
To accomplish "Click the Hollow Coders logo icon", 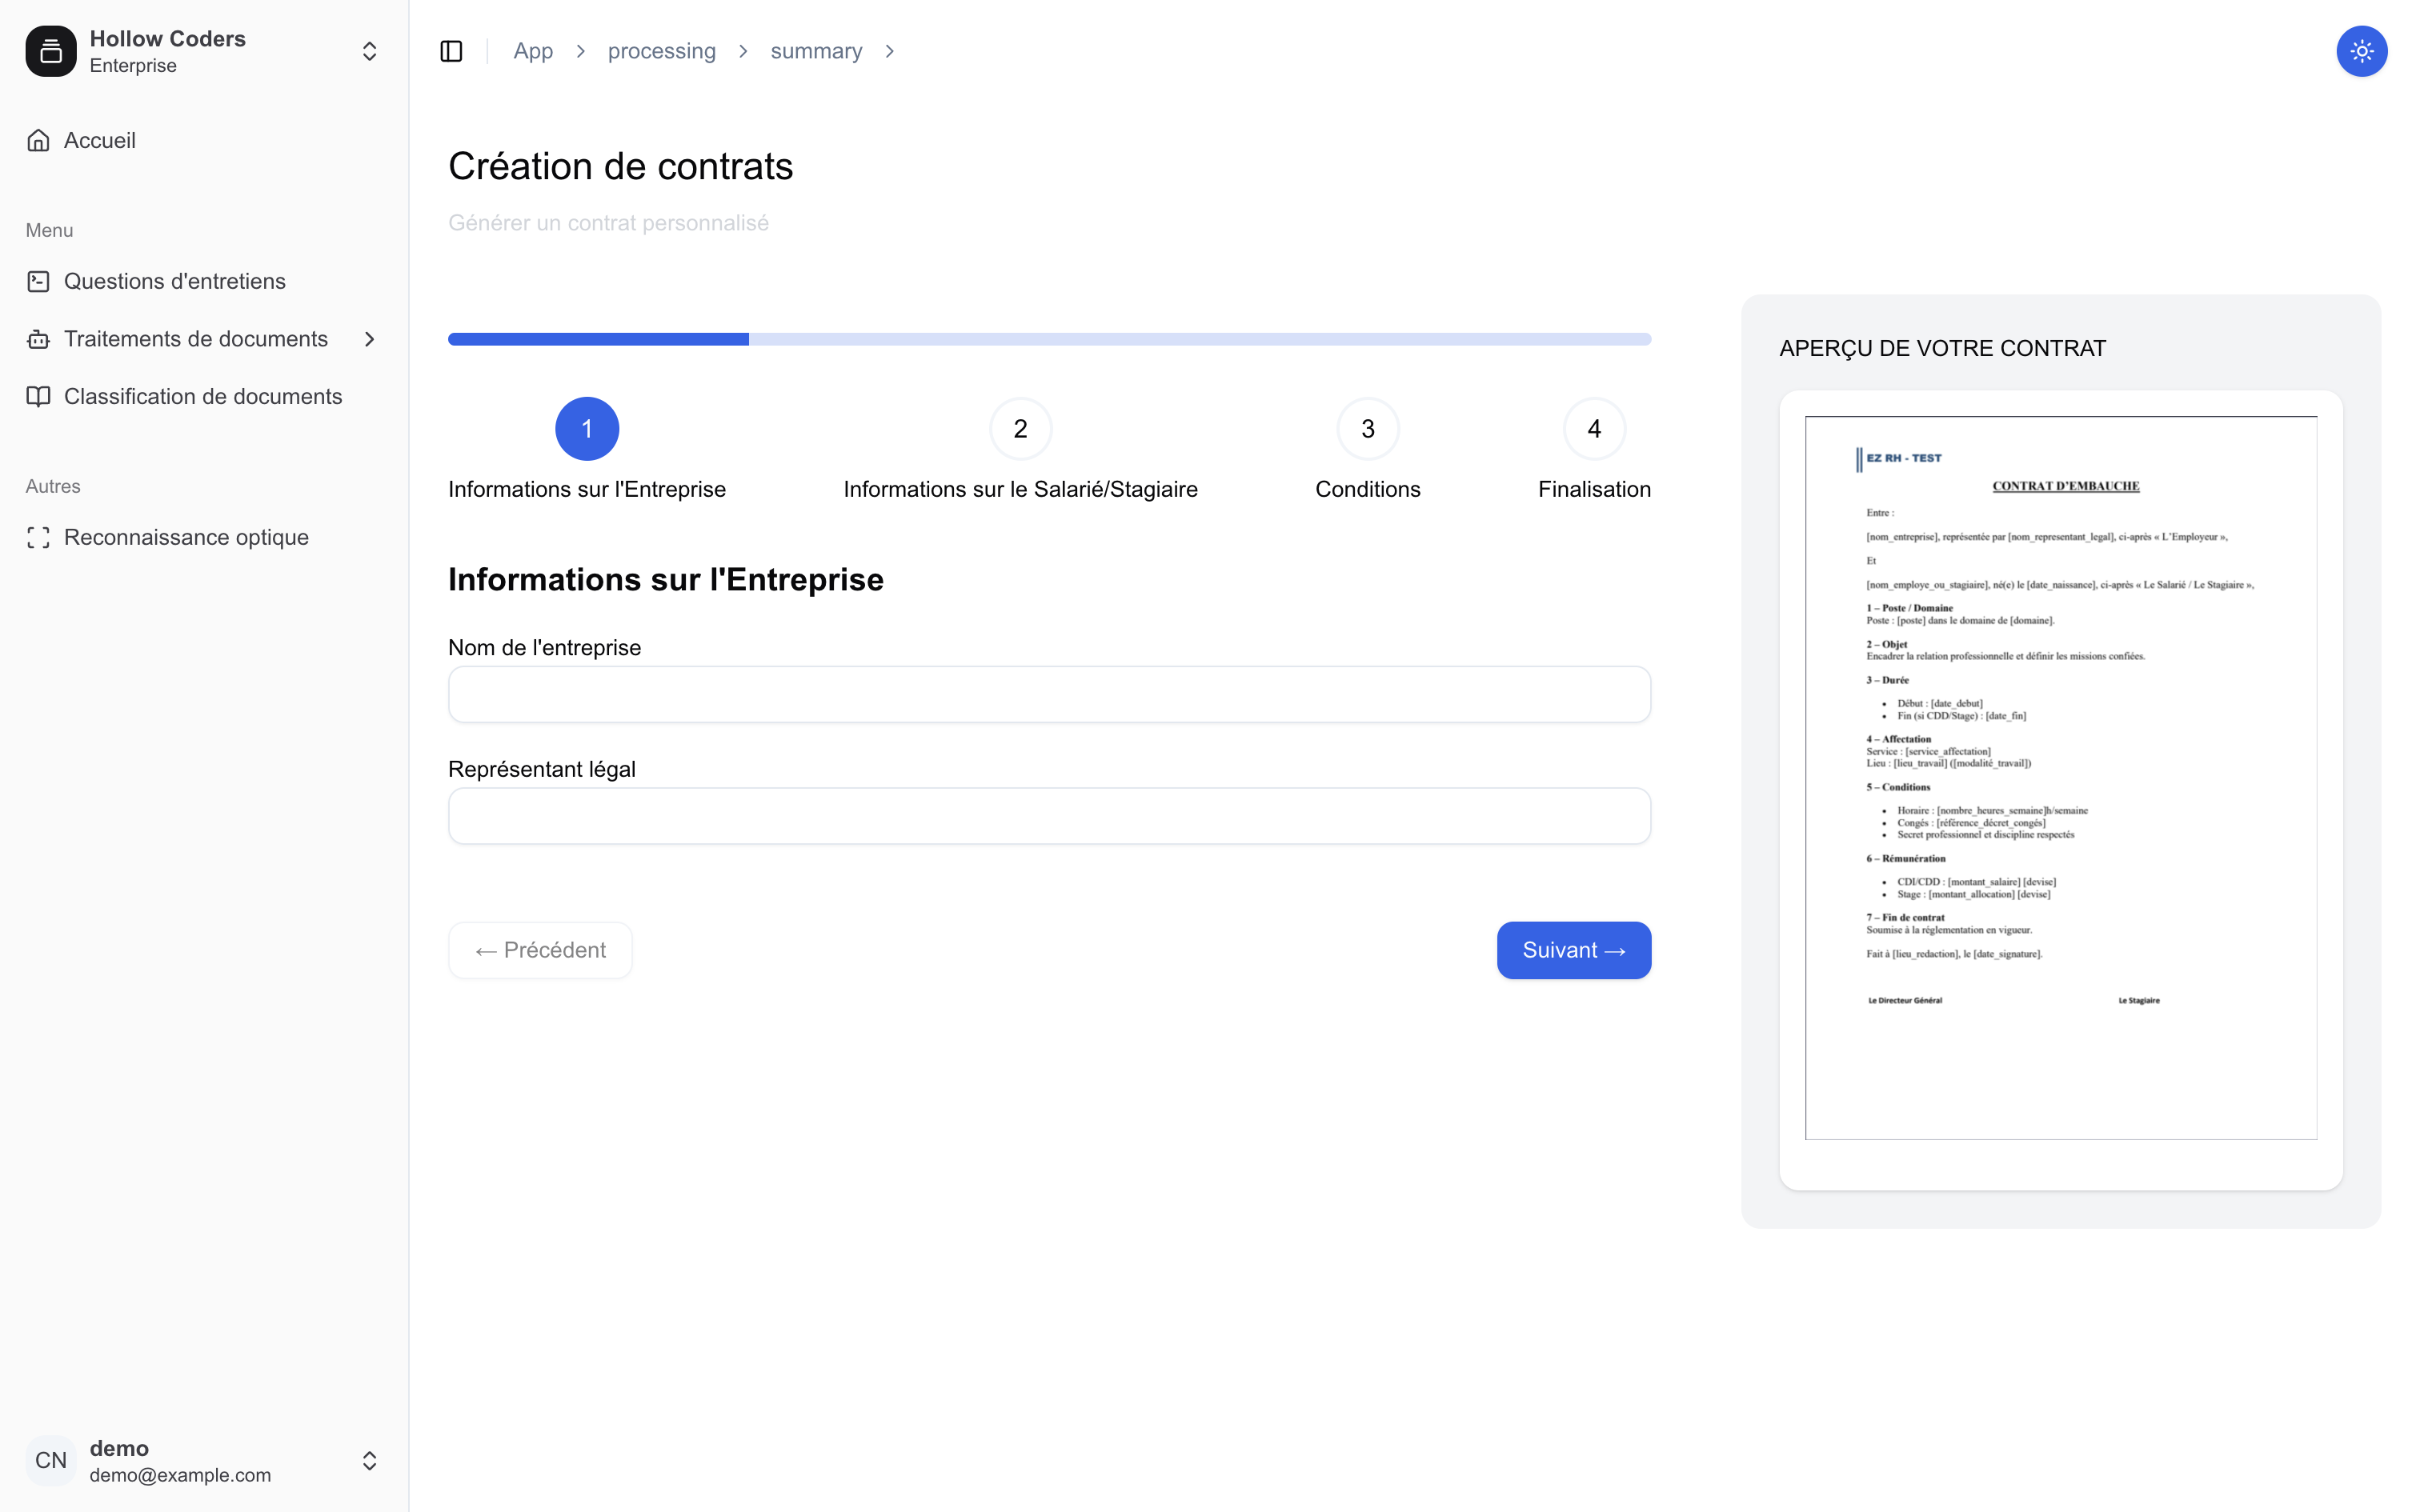I will click(x=51, y=51).
